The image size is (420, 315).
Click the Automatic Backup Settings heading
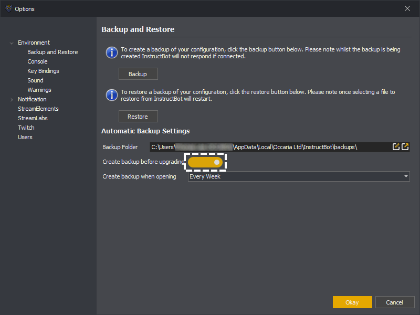(x=145, y=131)
